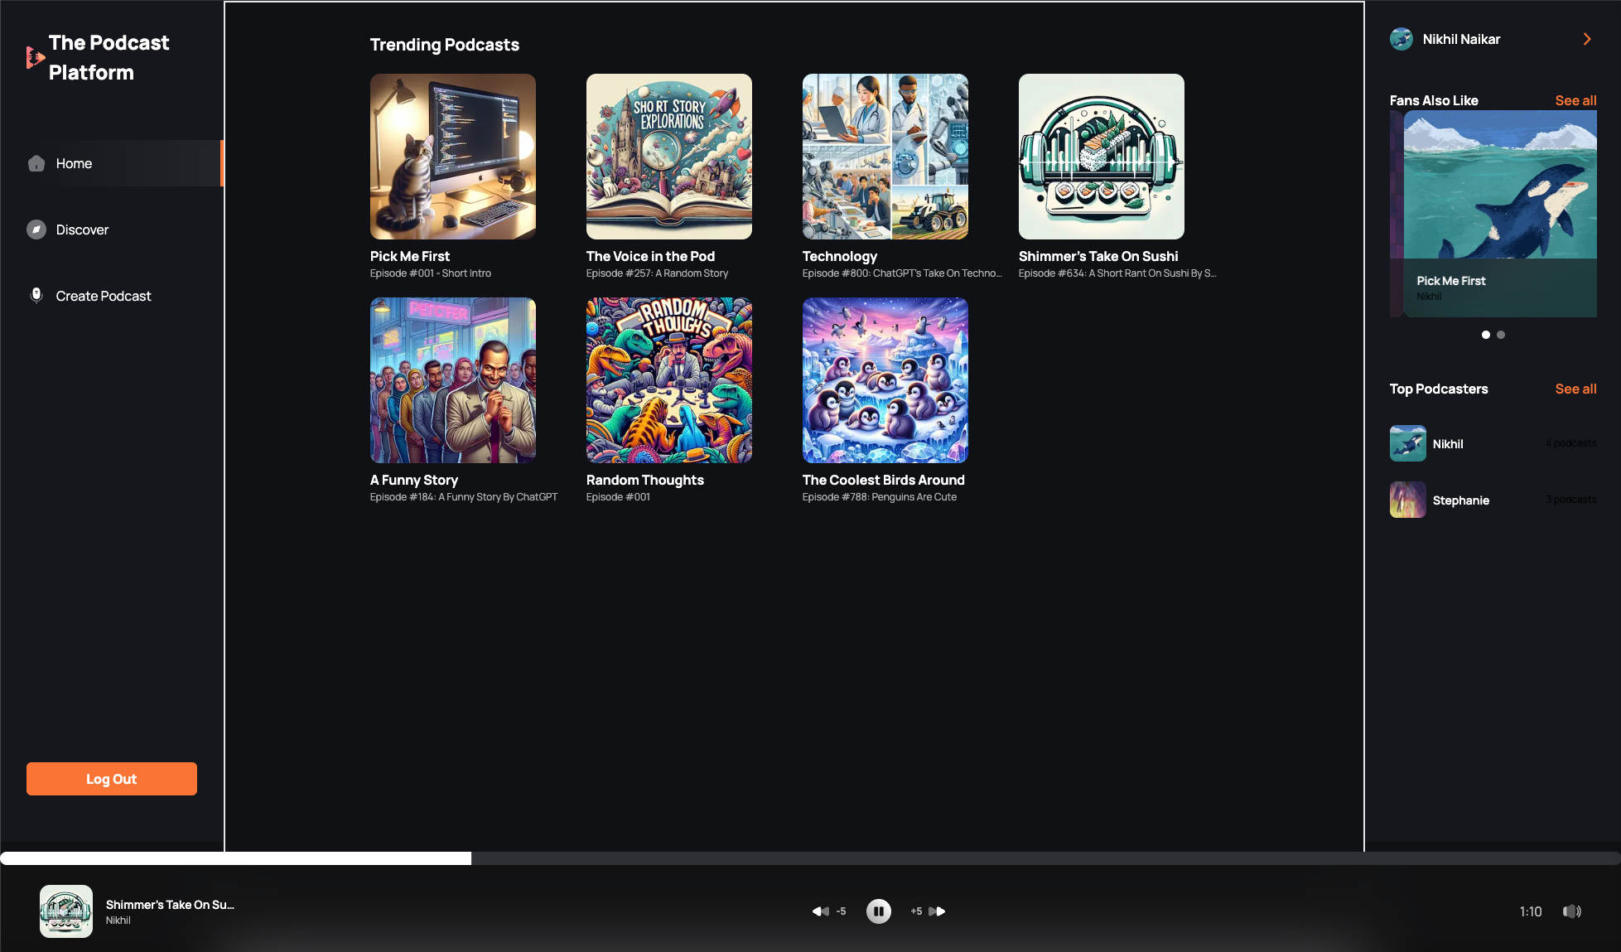Click the Fans Also Like heading
The height and width of the screenshot is (952, 1621).
click(x=1434, y=100)
